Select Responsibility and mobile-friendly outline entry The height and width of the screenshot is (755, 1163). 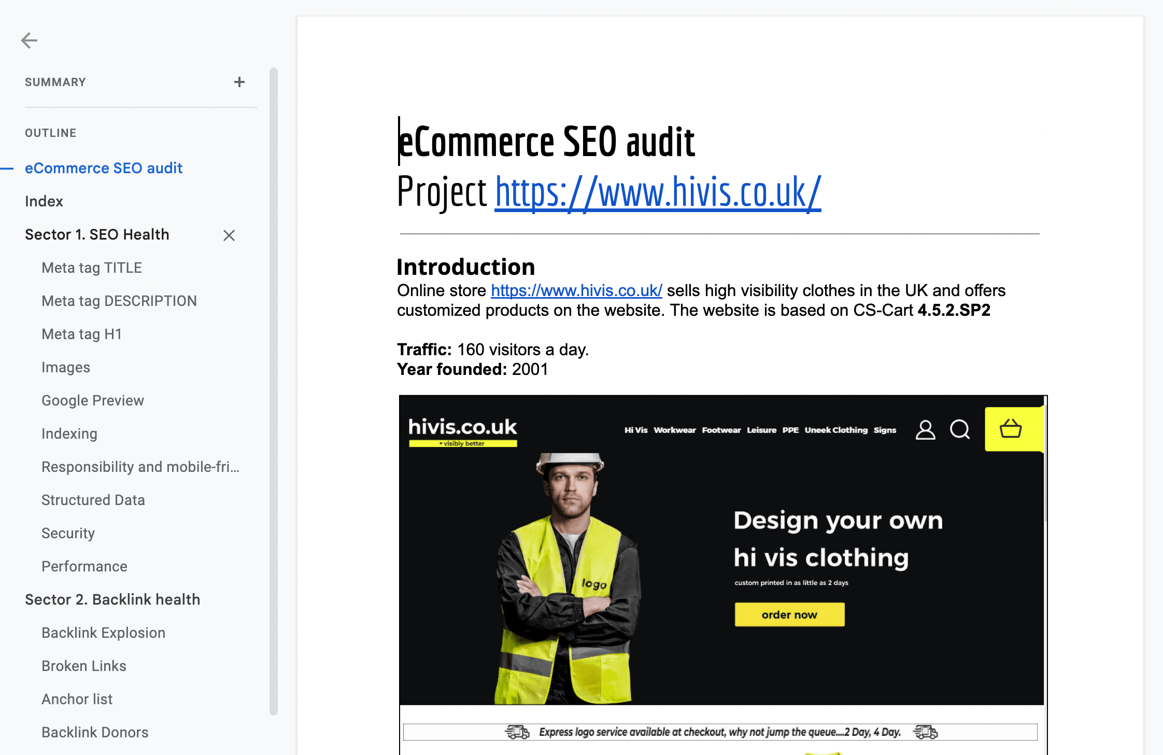(140, 467)
